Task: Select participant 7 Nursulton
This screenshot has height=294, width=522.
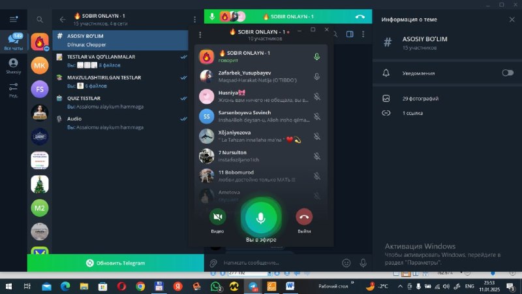Action: point(260,156)
